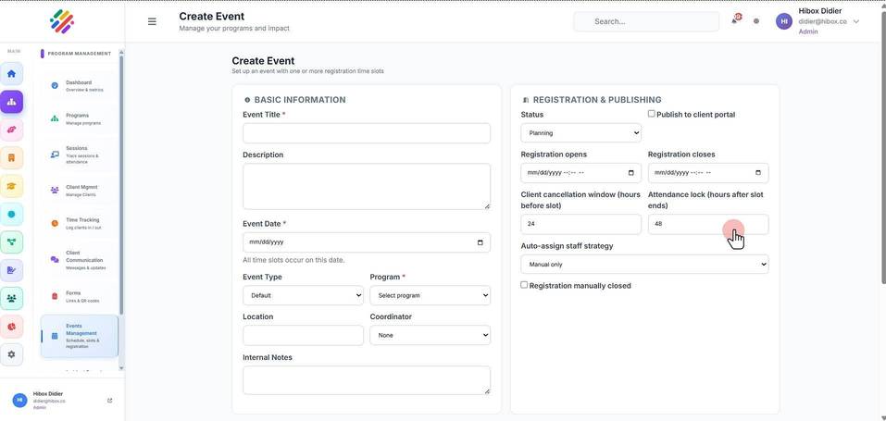Open Registration closes calendar picker icon

[x=758, y=173]
